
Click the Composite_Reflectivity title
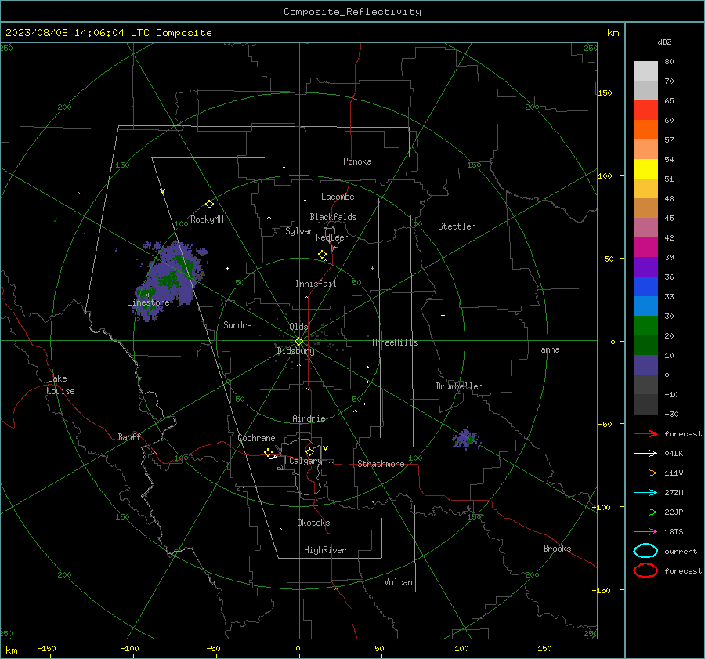coord(352,12)
